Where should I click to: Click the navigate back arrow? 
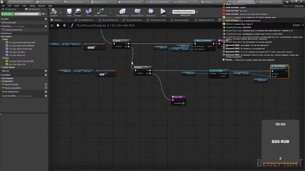(x=58, y=25)
